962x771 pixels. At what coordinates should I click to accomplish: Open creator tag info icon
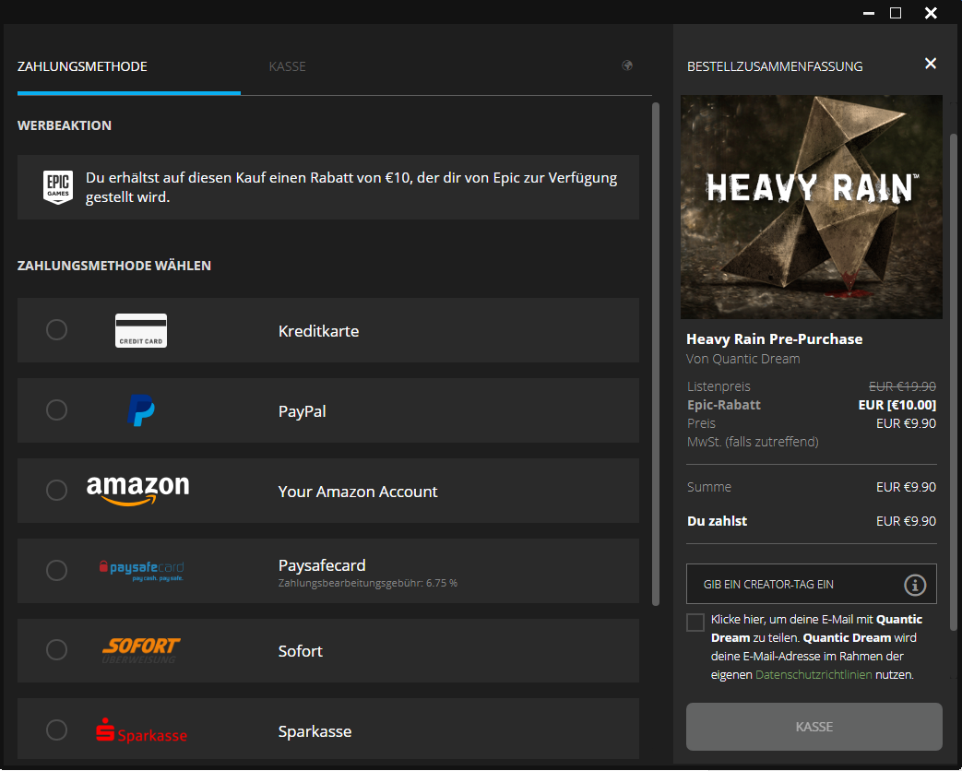point(915,585)
